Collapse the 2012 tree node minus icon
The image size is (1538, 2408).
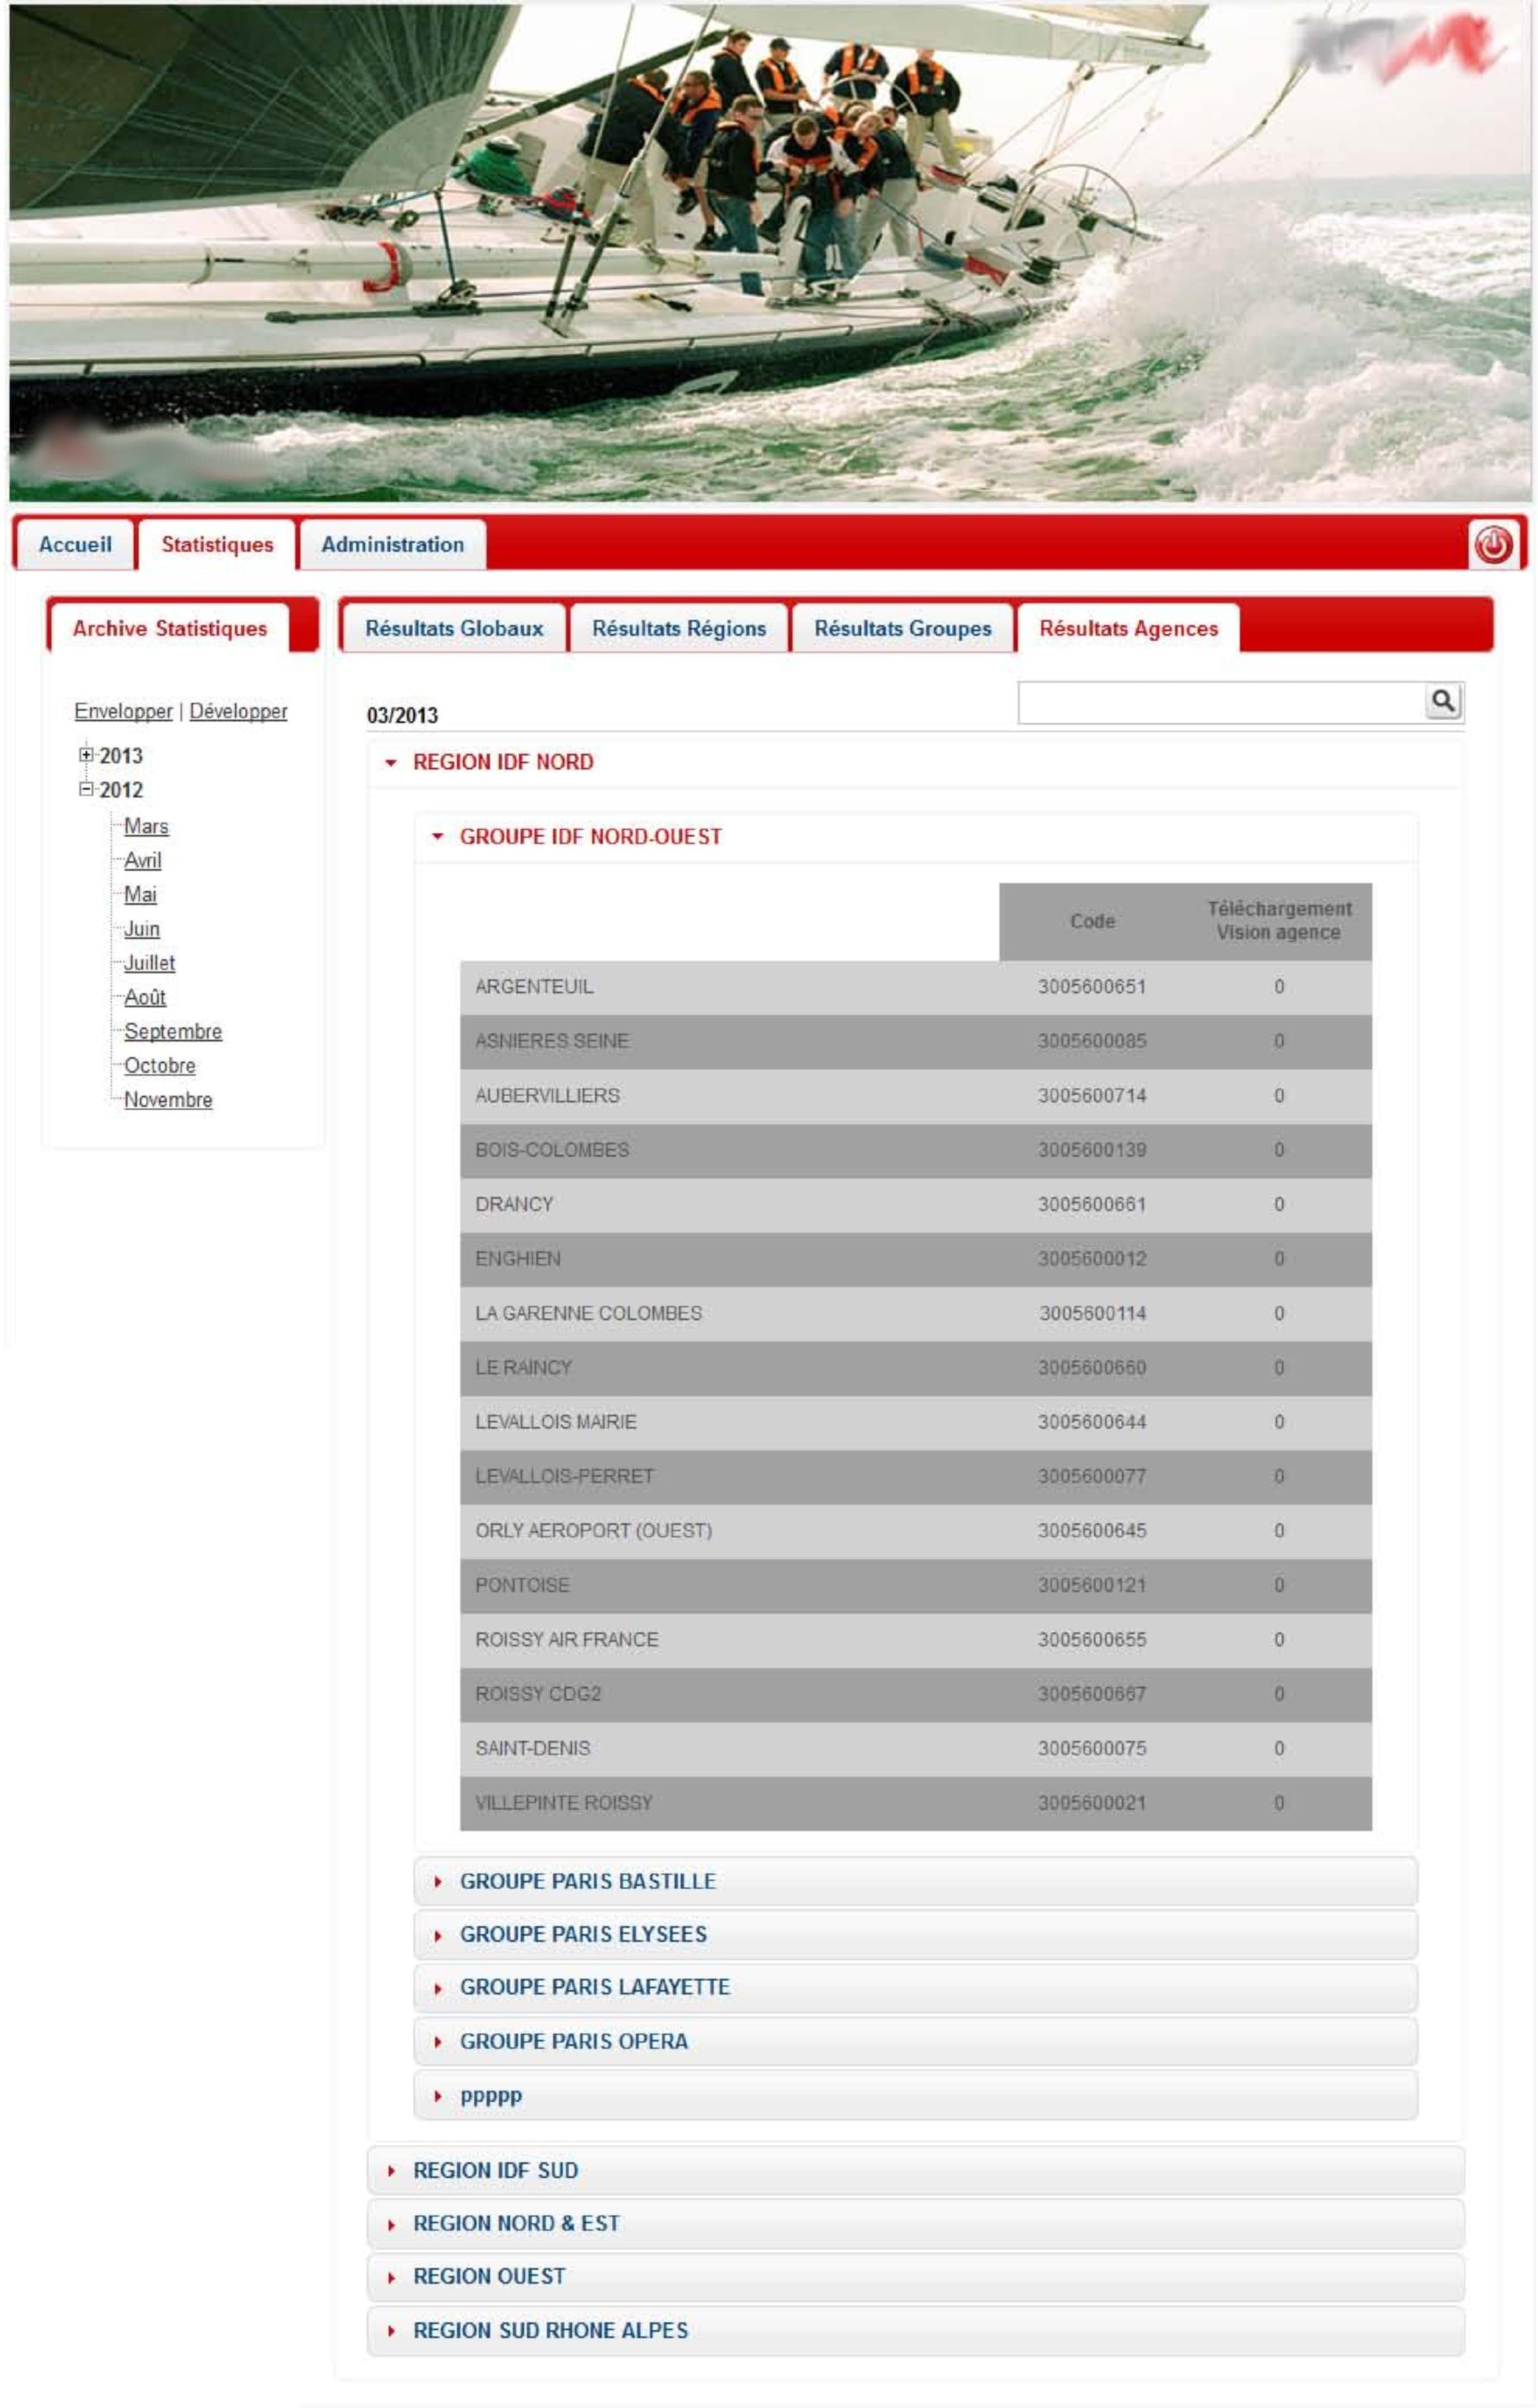[x=86, y=789]
